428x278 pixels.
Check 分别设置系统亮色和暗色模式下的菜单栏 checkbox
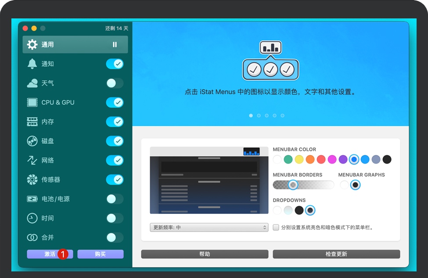click(x=276, y=227)
